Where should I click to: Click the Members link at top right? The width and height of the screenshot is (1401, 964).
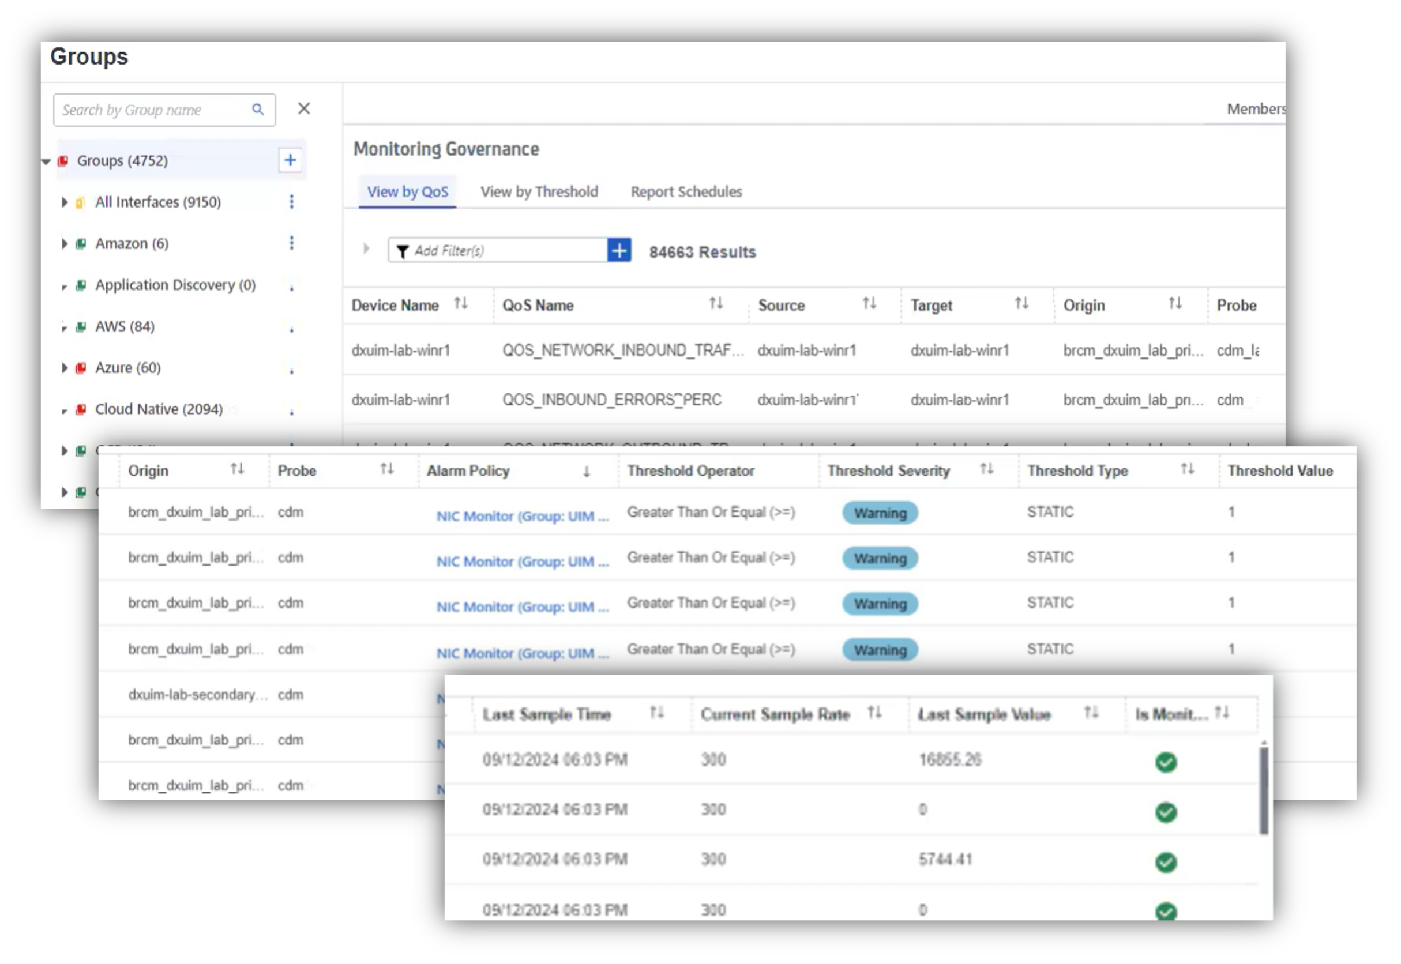(1256, 109)
